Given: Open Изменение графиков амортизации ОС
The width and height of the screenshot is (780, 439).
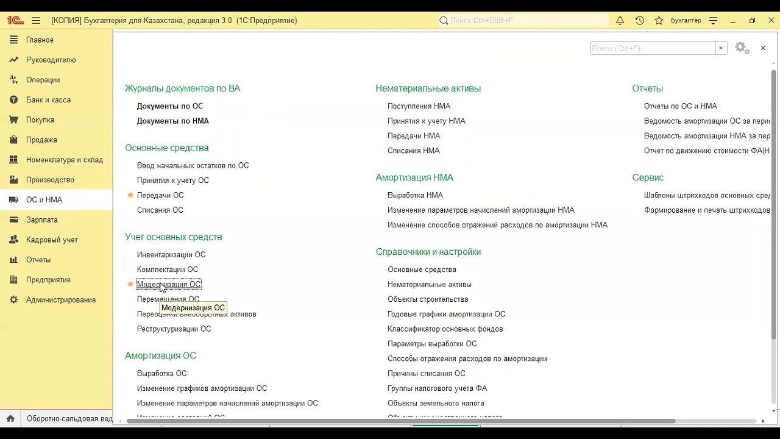Looking at the screenshot, I should pos(202,388).
